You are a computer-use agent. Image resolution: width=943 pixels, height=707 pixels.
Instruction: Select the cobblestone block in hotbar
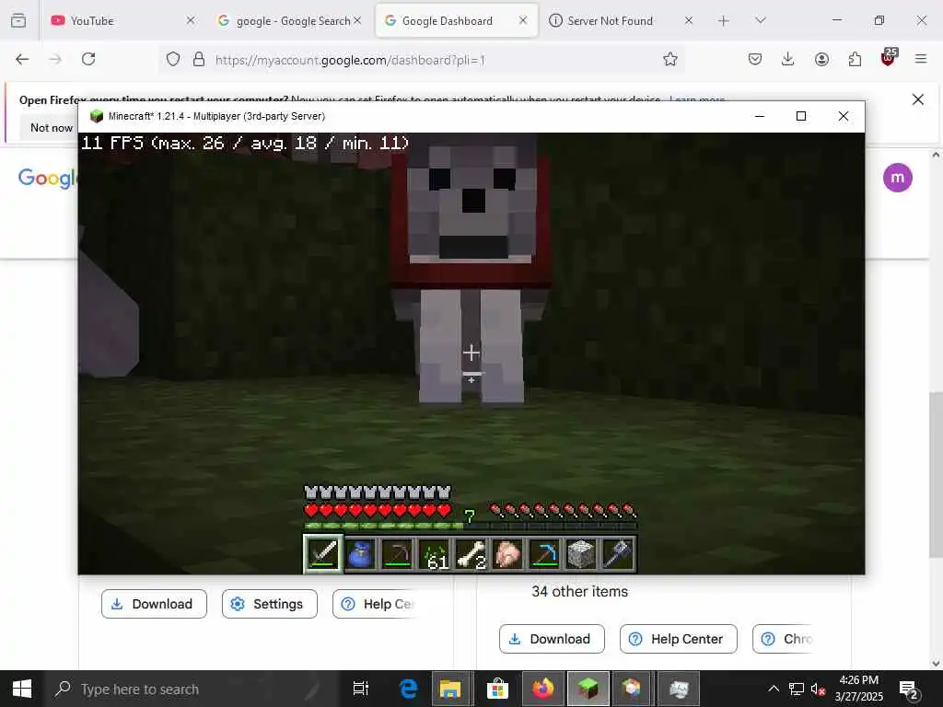[x=581, y=553]
